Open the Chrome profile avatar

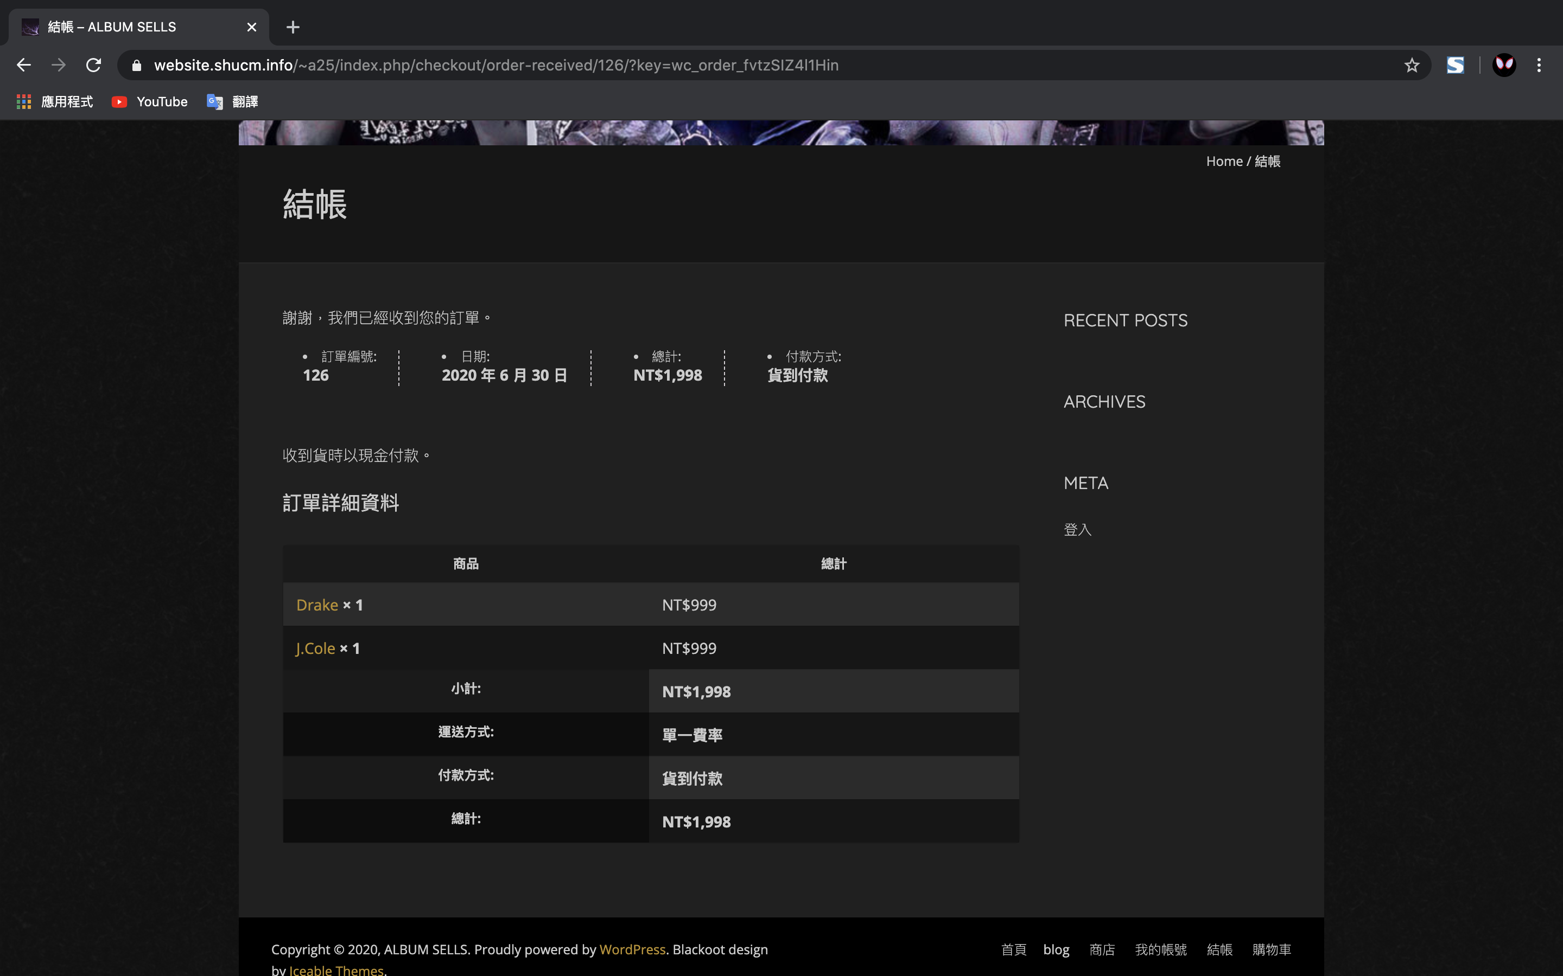point(1504,65)
